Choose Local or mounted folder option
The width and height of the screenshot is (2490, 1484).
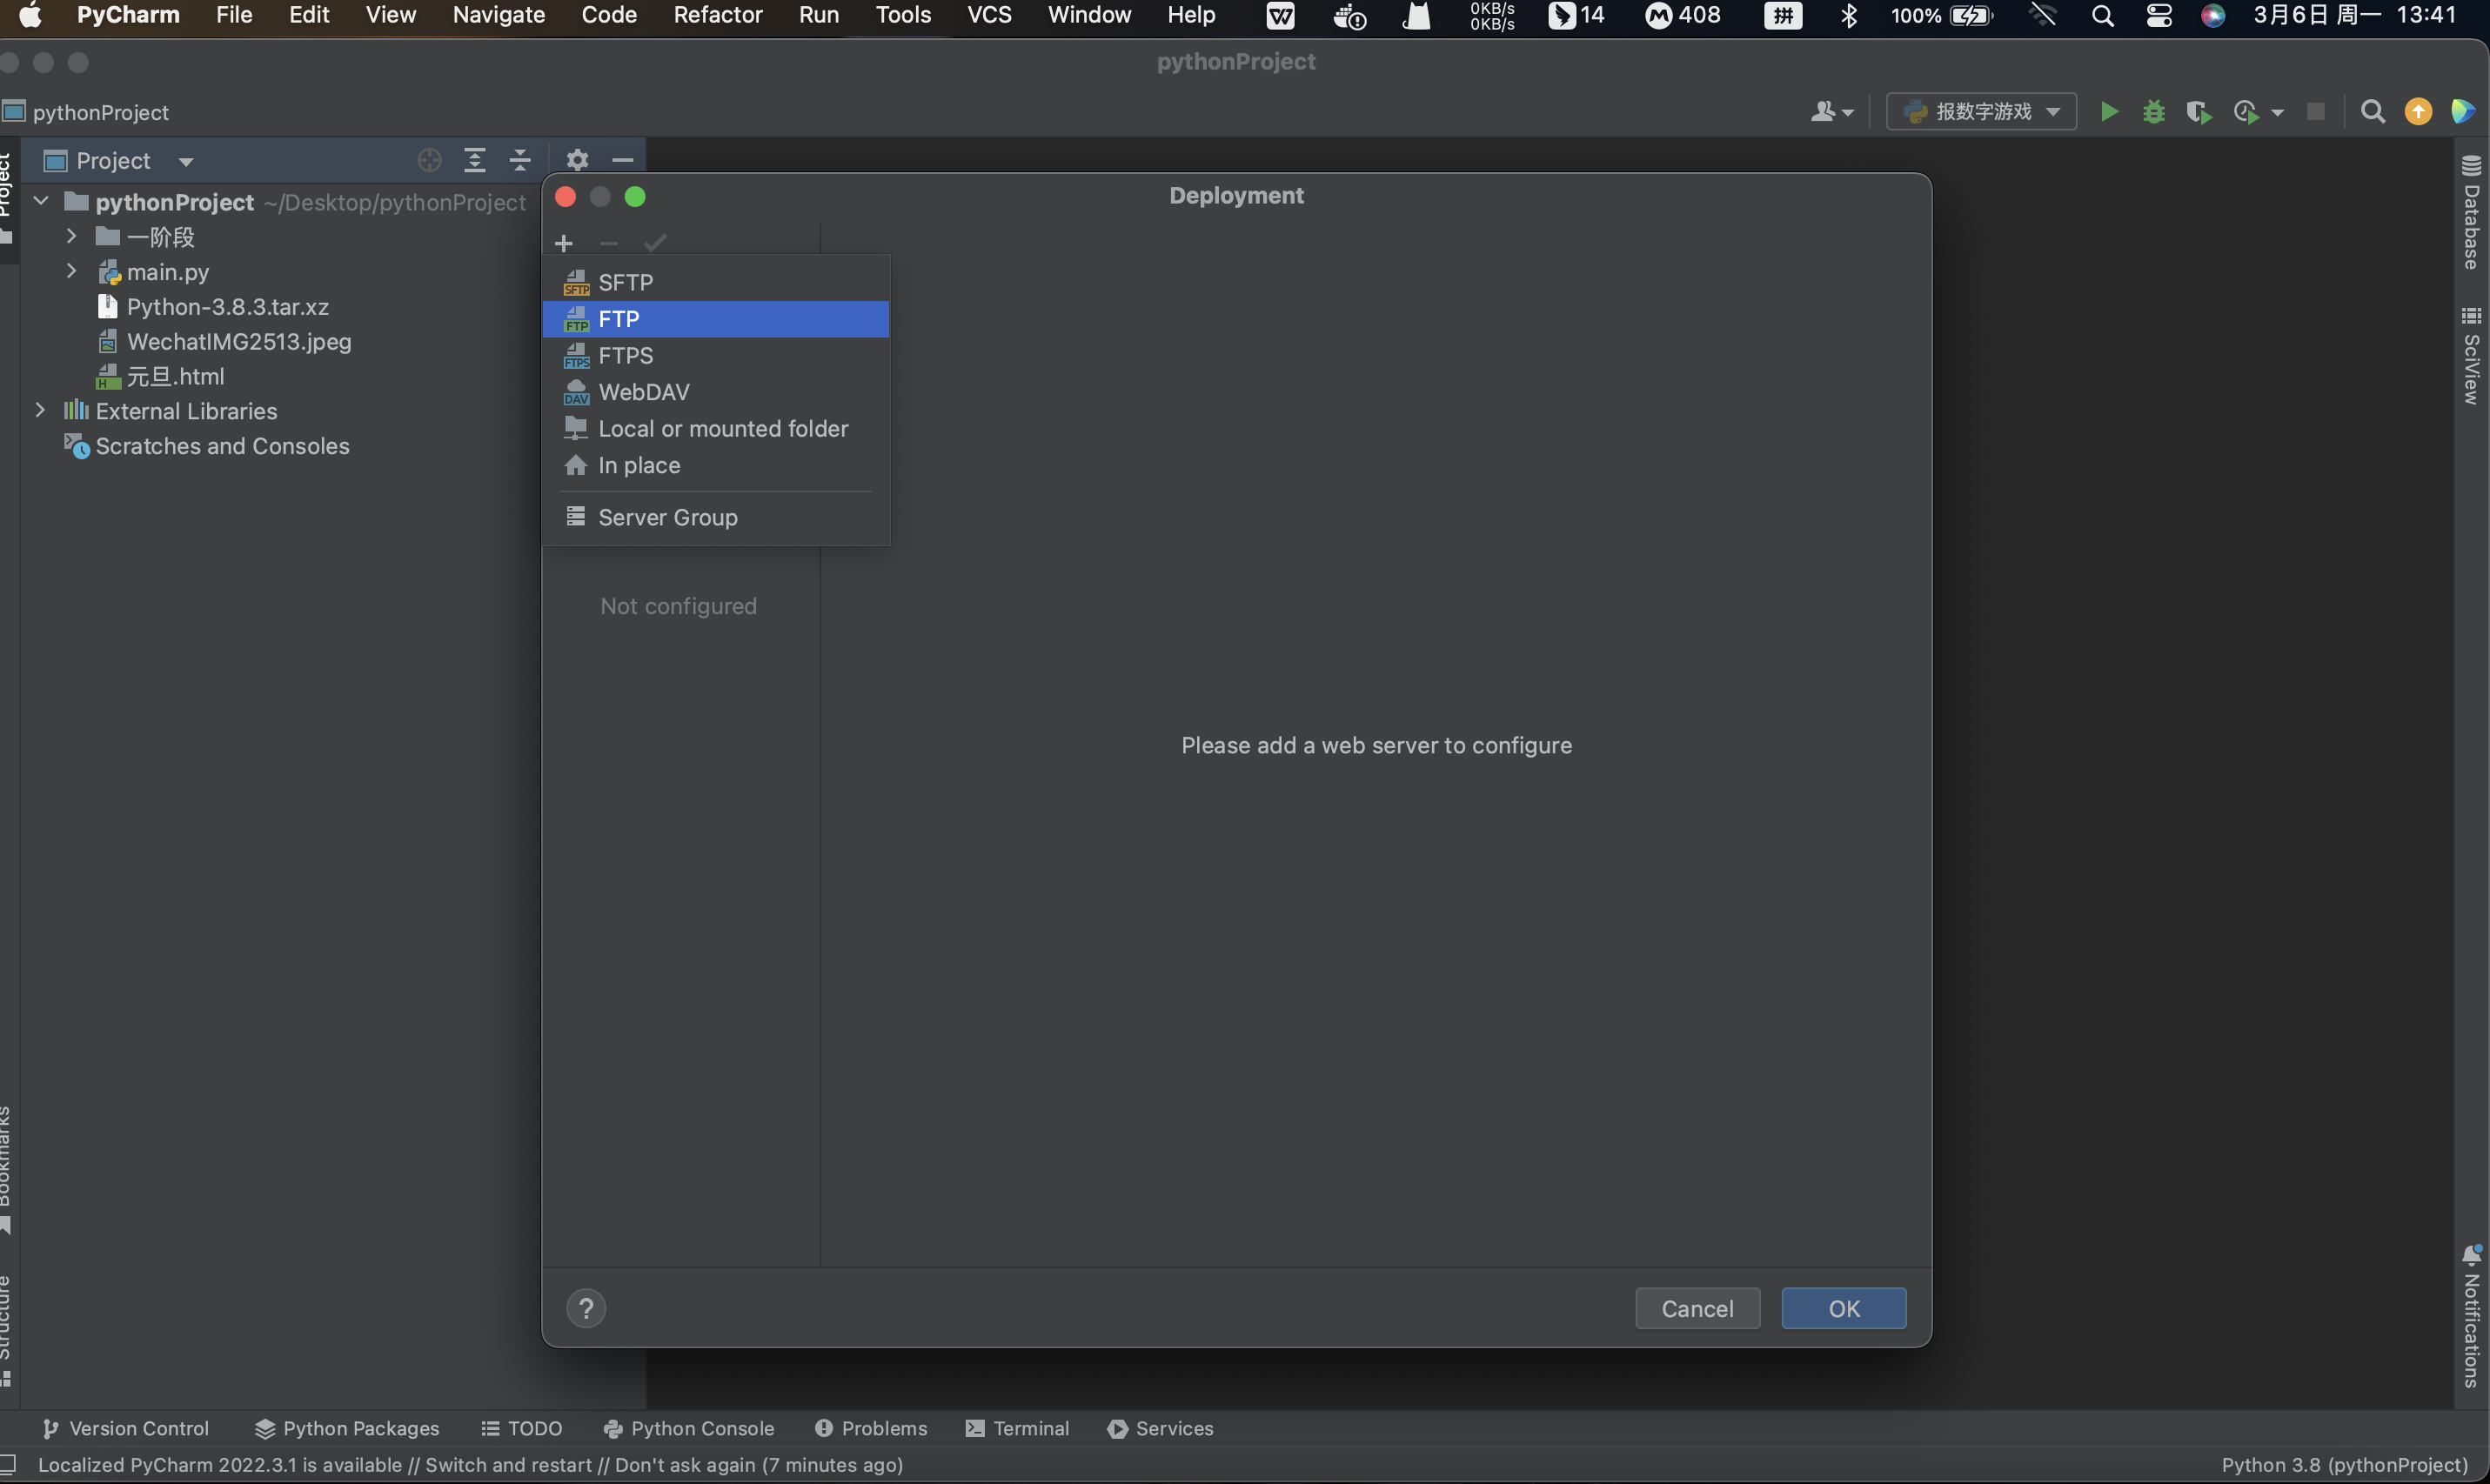coord(715,428)
